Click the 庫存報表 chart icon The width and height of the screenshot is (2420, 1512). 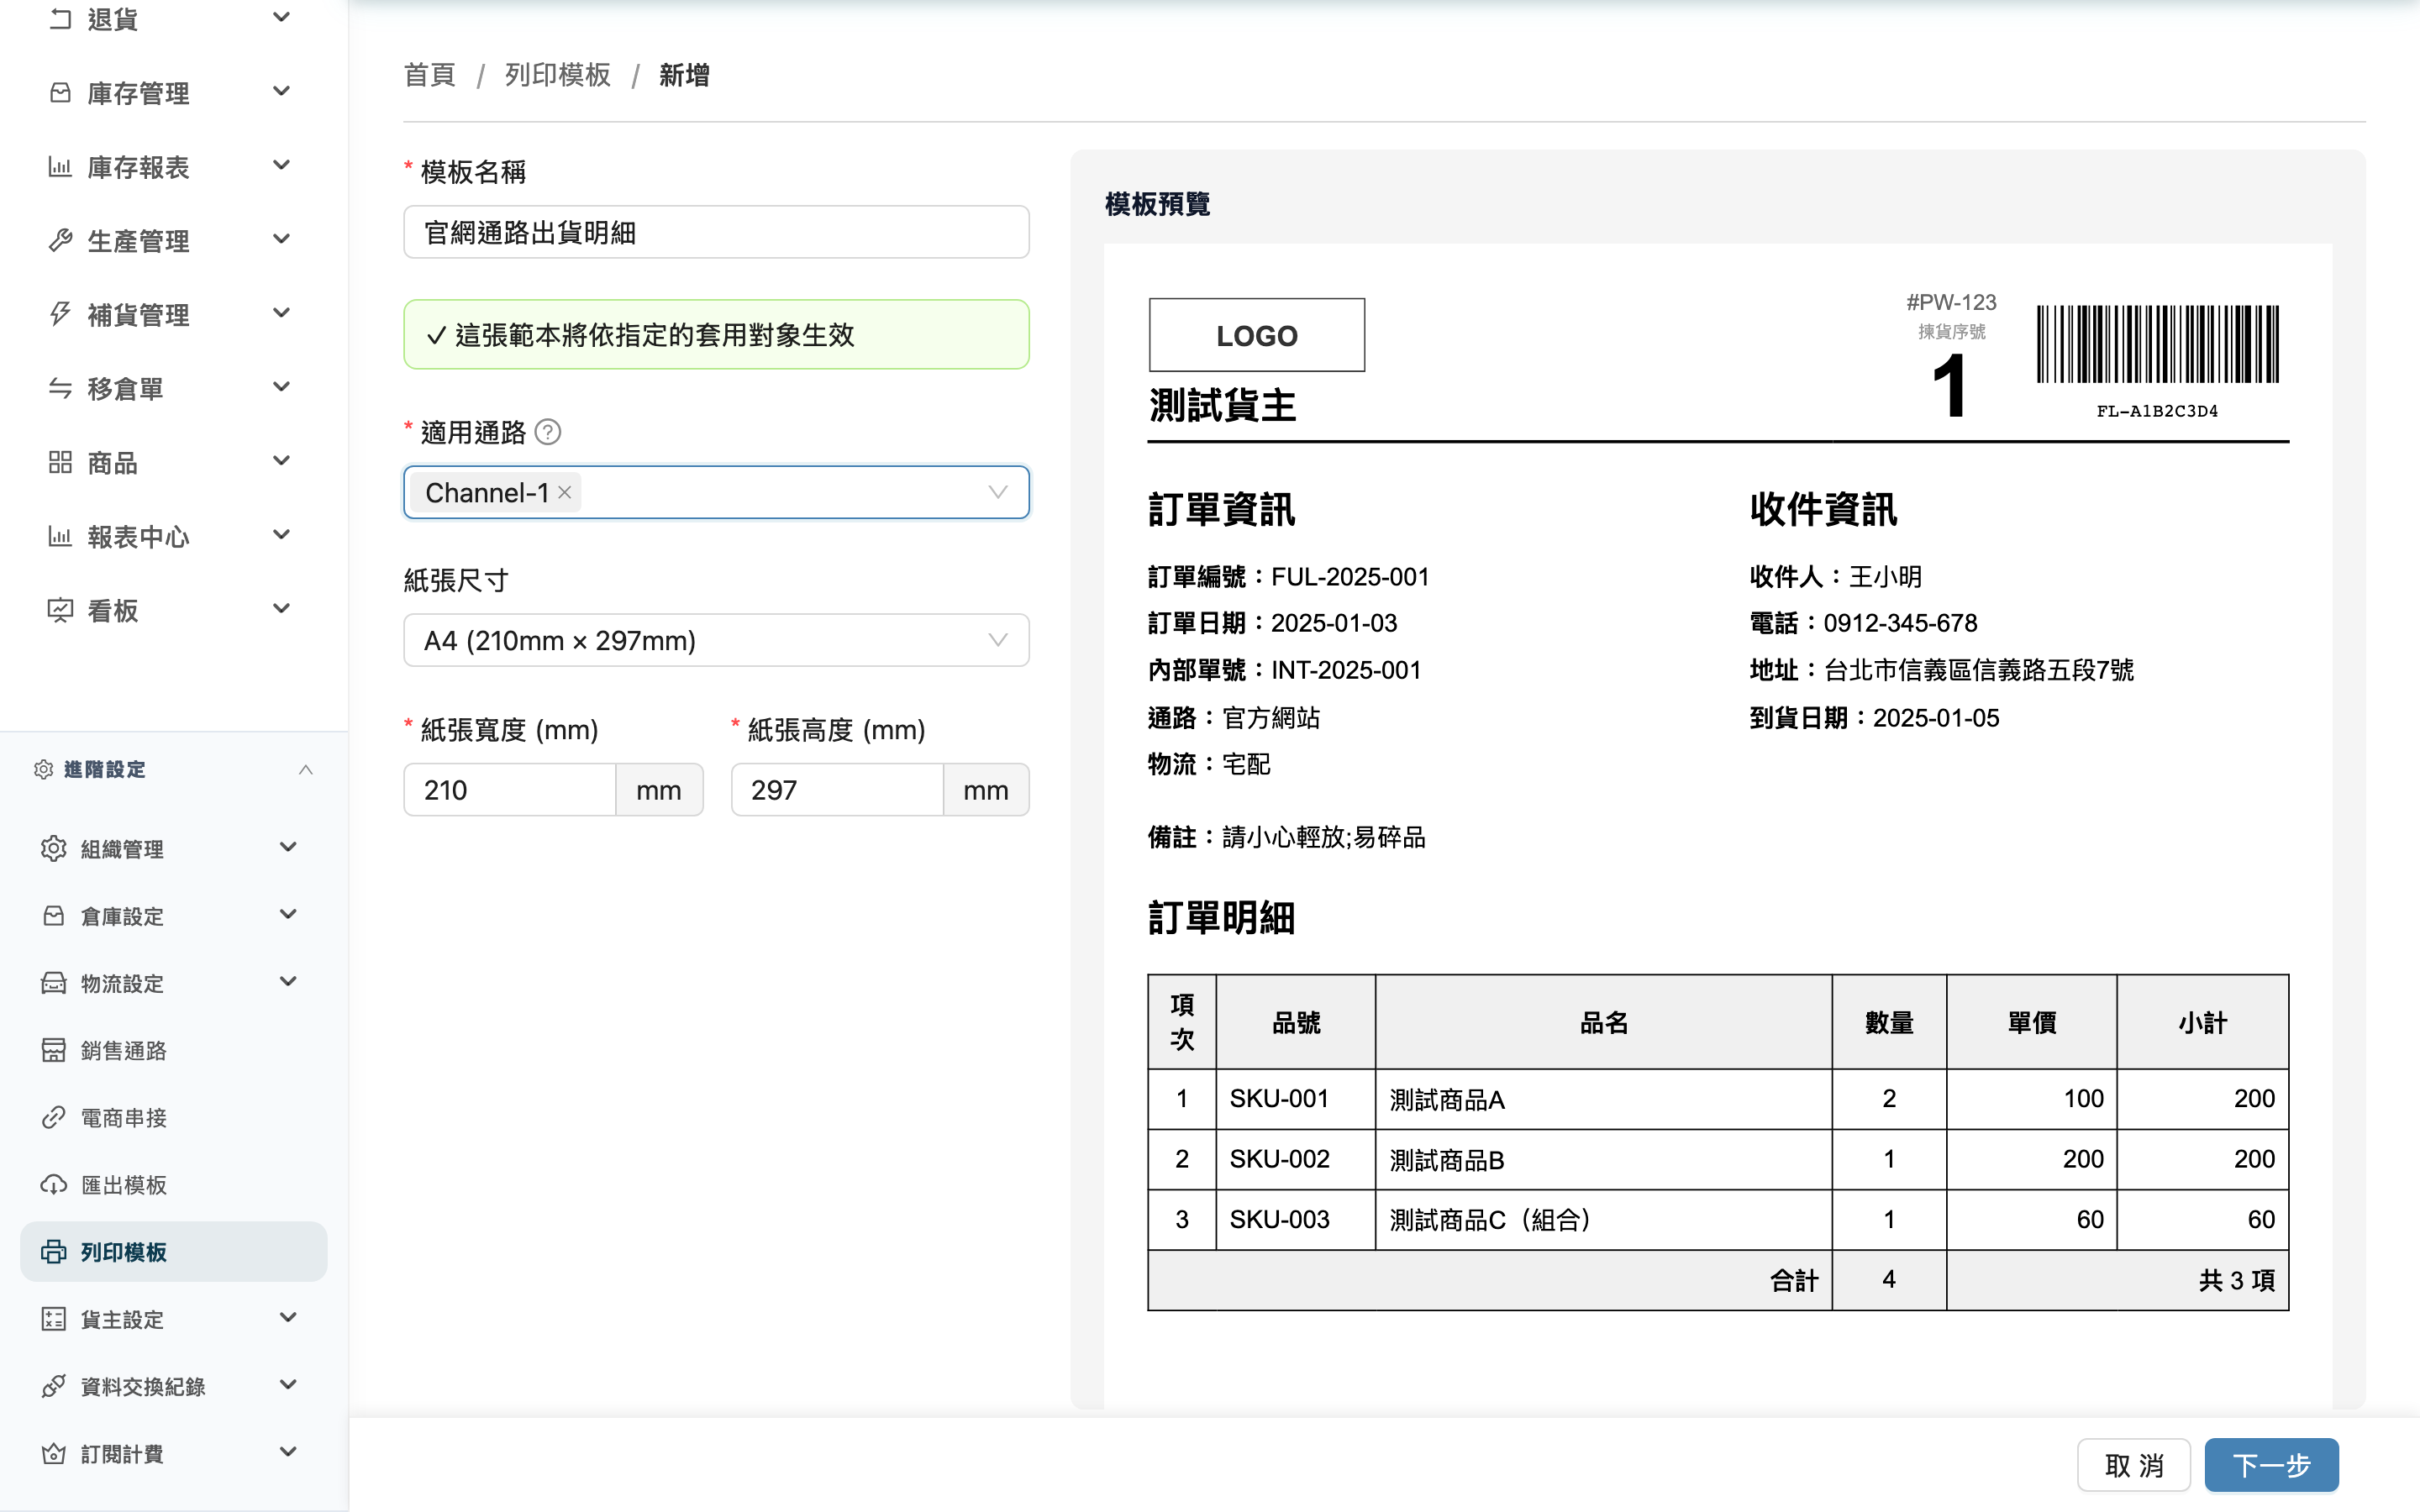click(x=60, y=167)
